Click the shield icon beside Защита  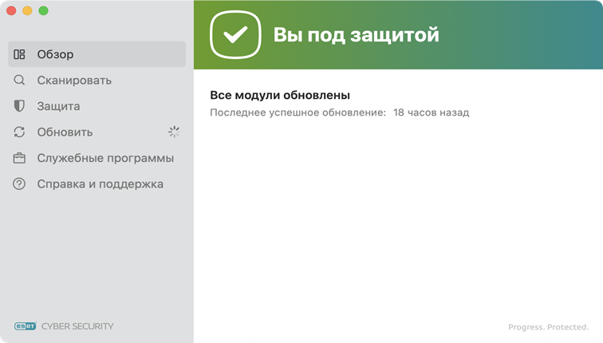(19, 106)
